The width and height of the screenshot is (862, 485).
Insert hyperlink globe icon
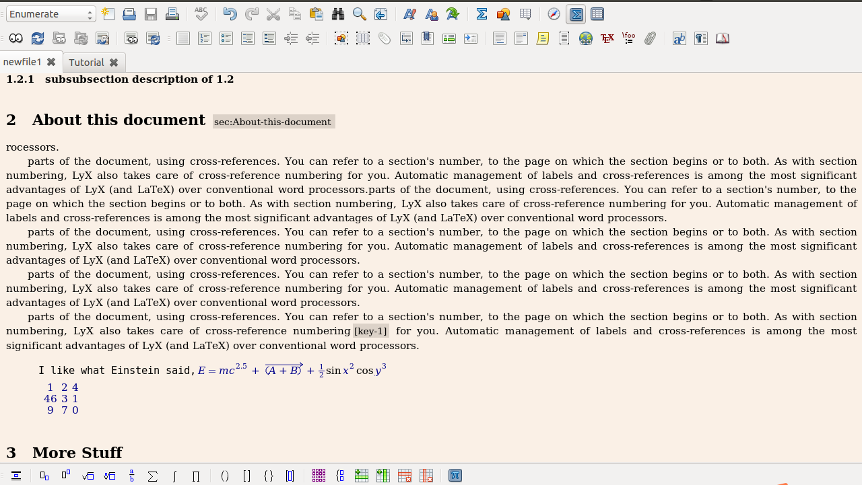point(586,38)
